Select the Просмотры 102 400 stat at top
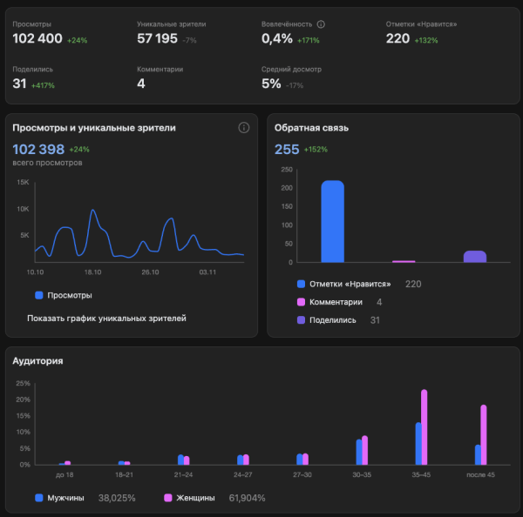This screenshot has height=517, width=523. click(x=37, y=39)
